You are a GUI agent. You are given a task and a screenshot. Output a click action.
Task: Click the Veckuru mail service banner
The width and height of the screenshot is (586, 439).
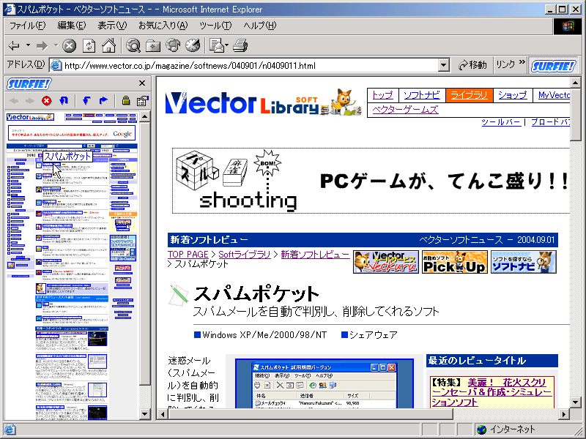click(386, 262)
